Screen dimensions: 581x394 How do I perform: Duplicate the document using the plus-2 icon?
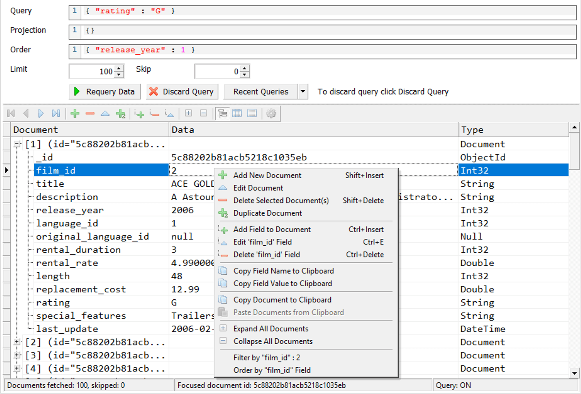(x=121, y=113)
